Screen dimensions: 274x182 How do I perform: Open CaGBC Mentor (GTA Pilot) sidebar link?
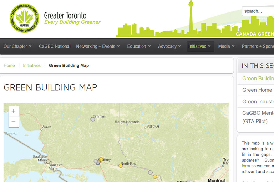(x=258, y=117)
